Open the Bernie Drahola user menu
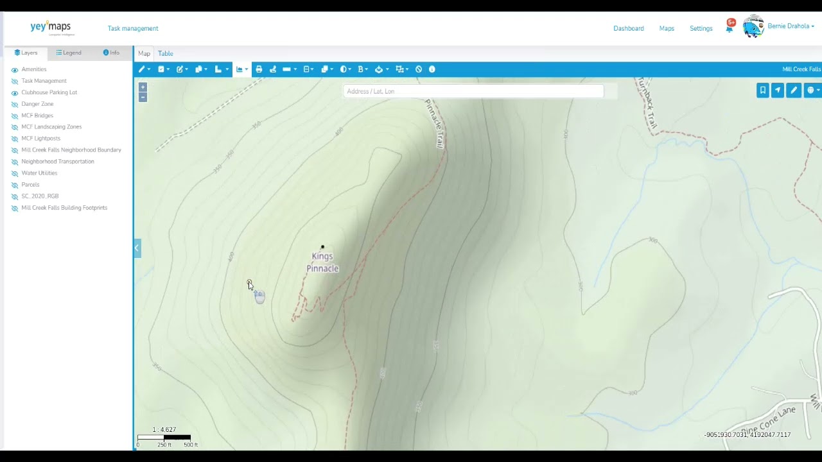The image size is (822, 462). click(791, 26)
